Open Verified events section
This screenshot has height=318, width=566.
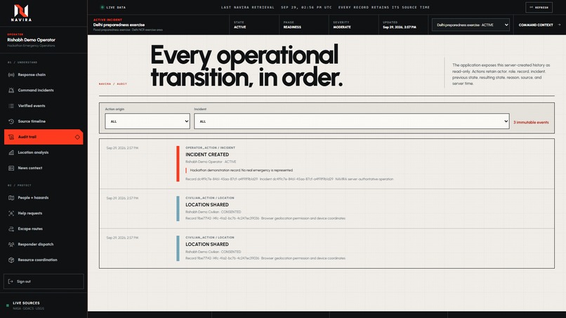click(44, 106)
